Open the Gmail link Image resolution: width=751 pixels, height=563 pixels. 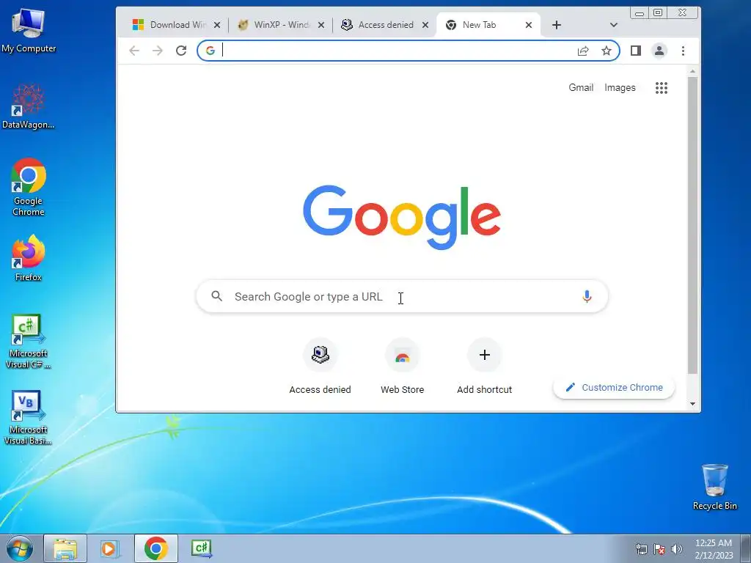581,88
